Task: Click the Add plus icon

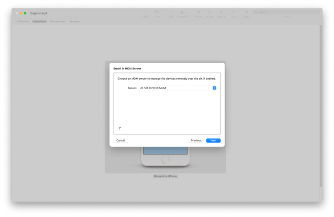Action: click(171, 12)
